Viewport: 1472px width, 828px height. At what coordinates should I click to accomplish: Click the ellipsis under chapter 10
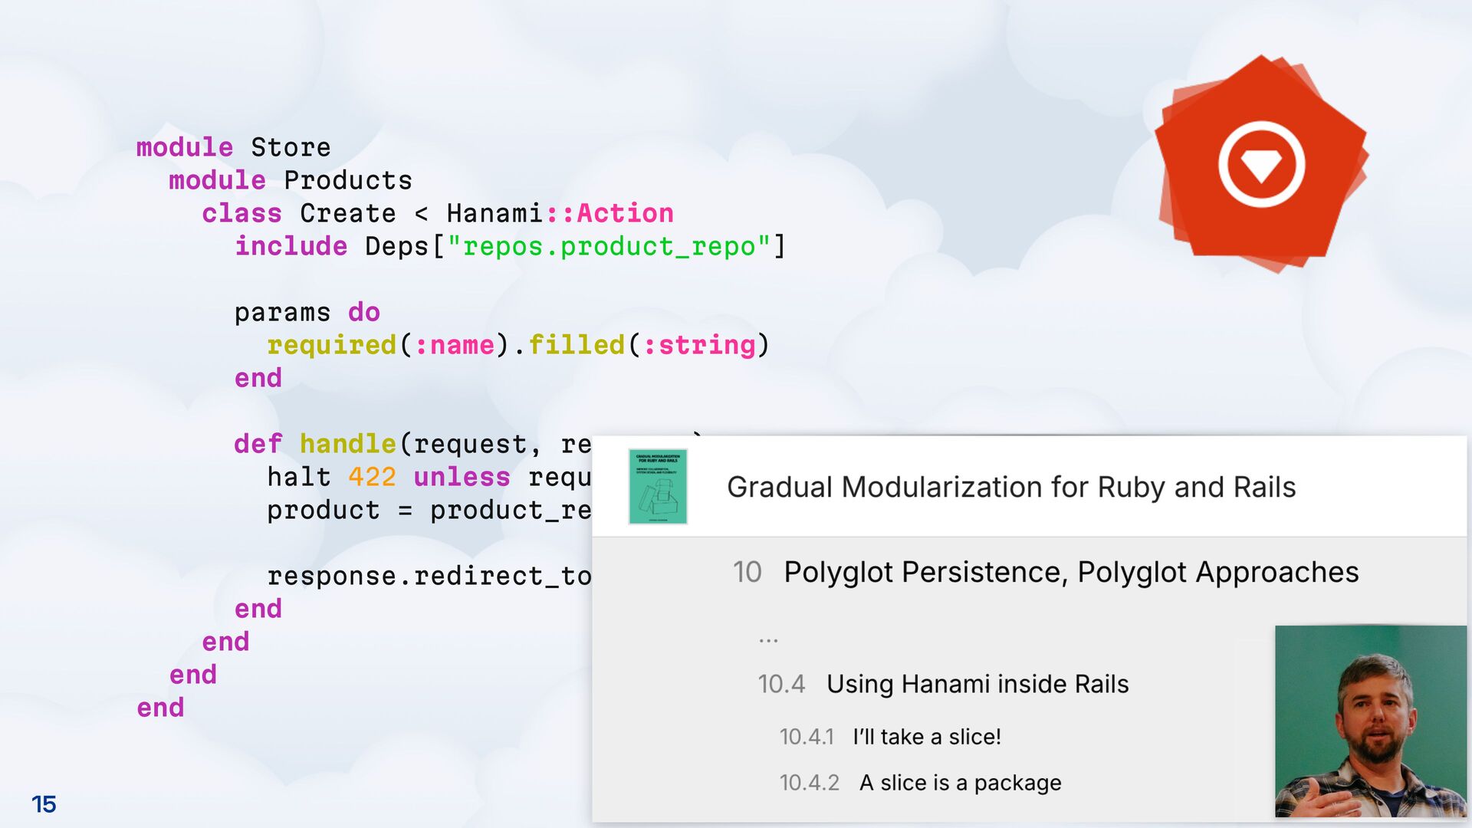tap(768, 639)
